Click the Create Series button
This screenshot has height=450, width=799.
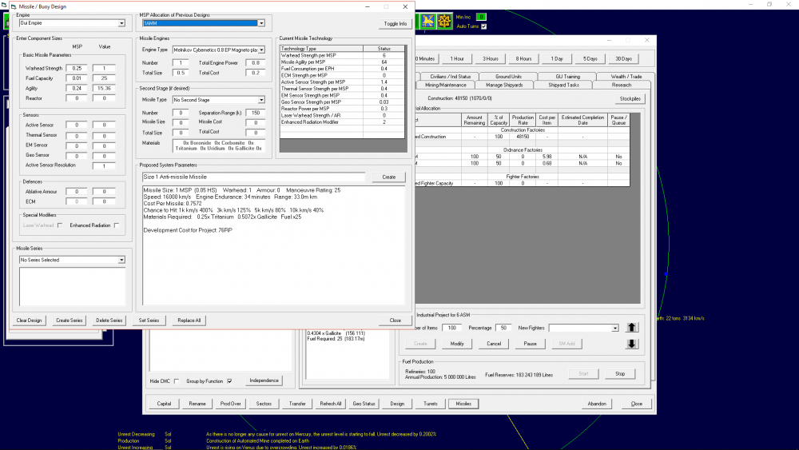70,321
